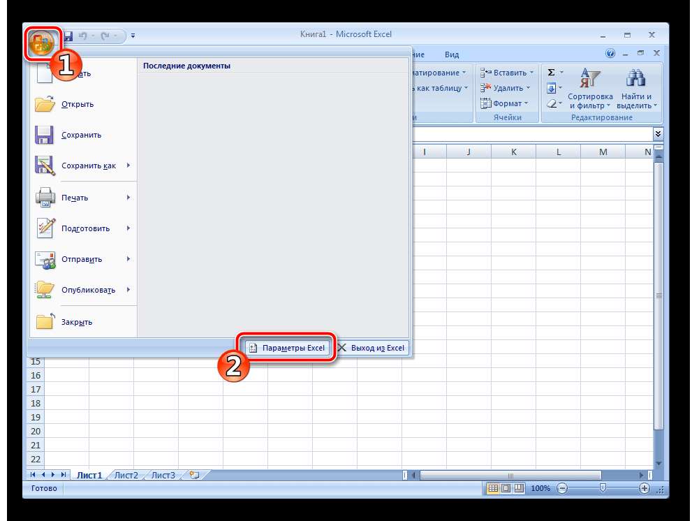Click the Excel Help question mark icon
Image resolution: width=692 pixels, height=521 pixels.
coord(611,54)
